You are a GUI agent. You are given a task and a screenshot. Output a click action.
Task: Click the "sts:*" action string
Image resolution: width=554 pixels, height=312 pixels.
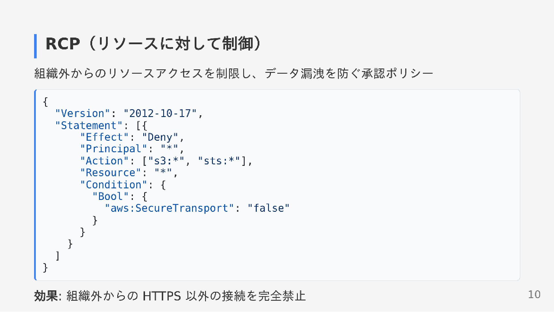point(219,161)
